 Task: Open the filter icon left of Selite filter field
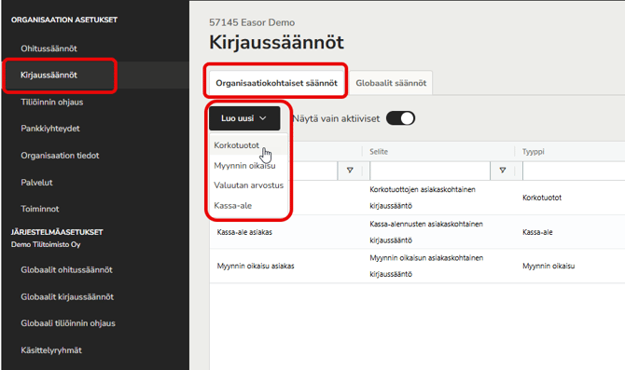(350, 171)
